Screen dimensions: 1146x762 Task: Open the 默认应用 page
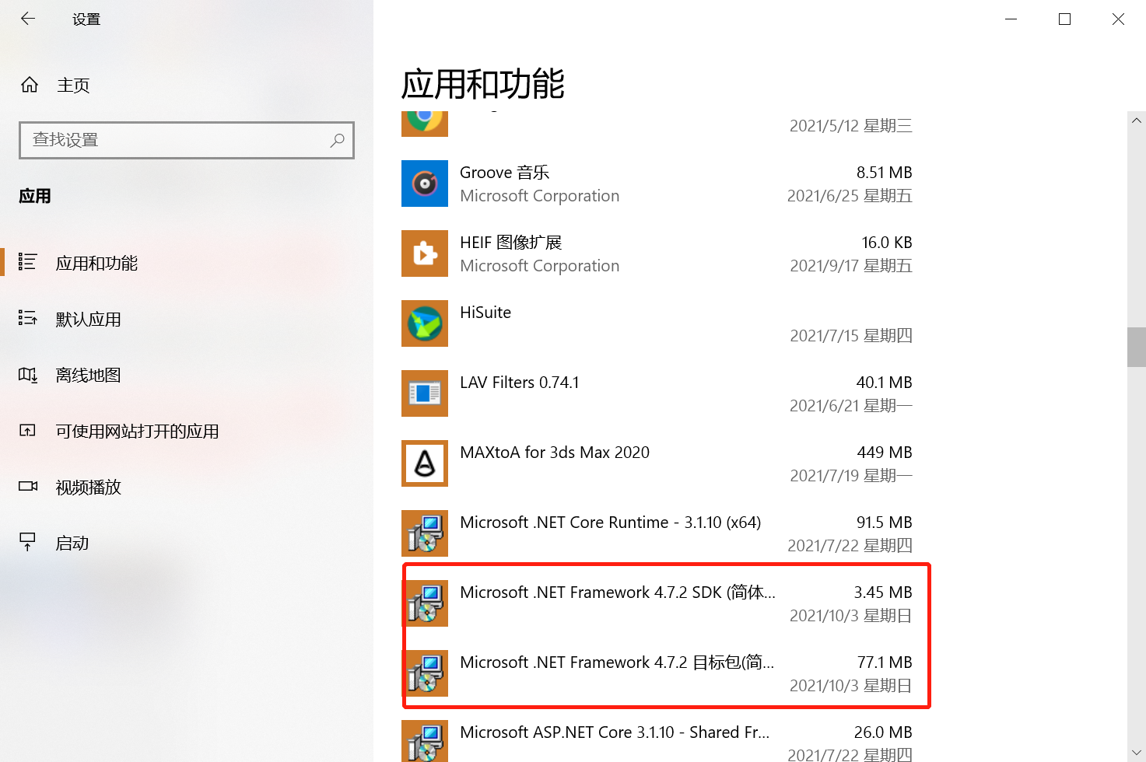click(x=89, y=320)
